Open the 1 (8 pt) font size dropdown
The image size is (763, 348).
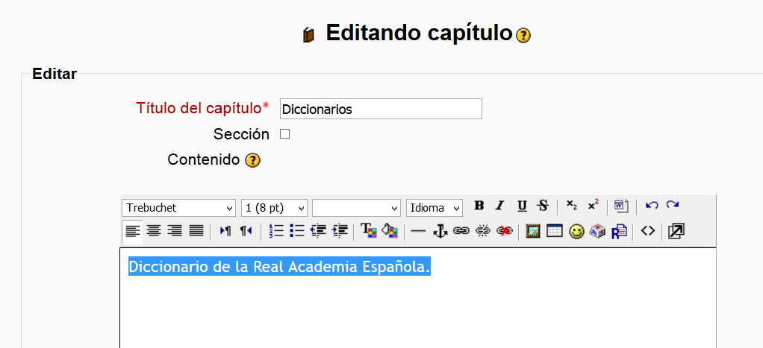(275, 208)
